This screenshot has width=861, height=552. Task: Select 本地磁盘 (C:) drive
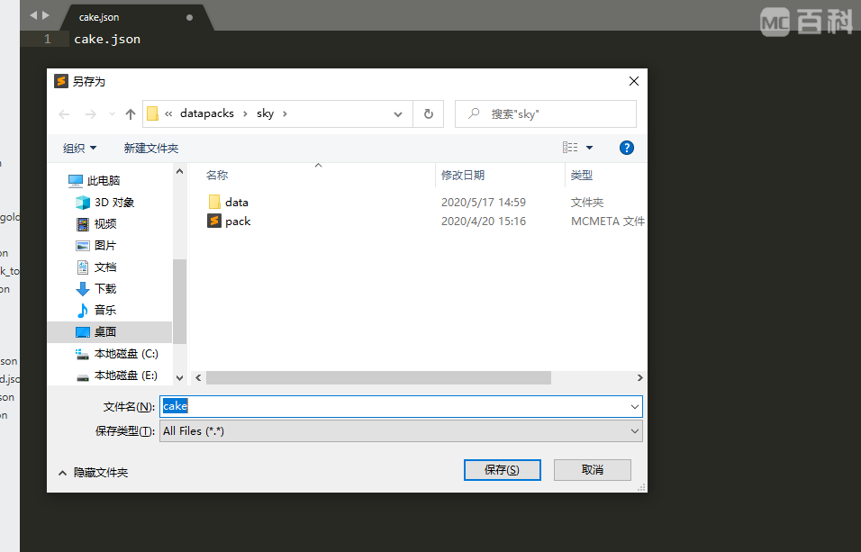click(x=125, y=354)
